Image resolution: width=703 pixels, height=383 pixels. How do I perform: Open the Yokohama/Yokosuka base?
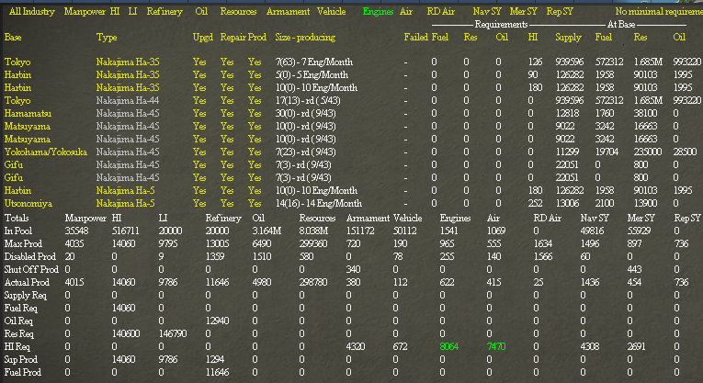46,152
